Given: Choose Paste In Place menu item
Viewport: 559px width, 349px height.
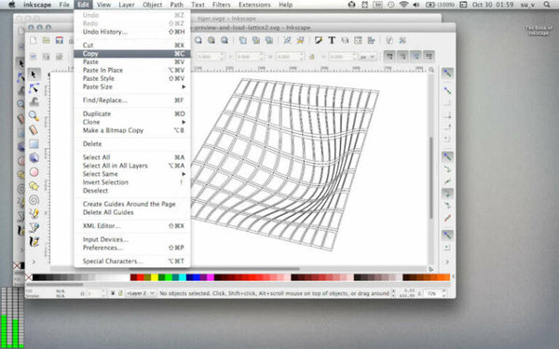Looking at the screenshot, I should [x=132, y=70].
